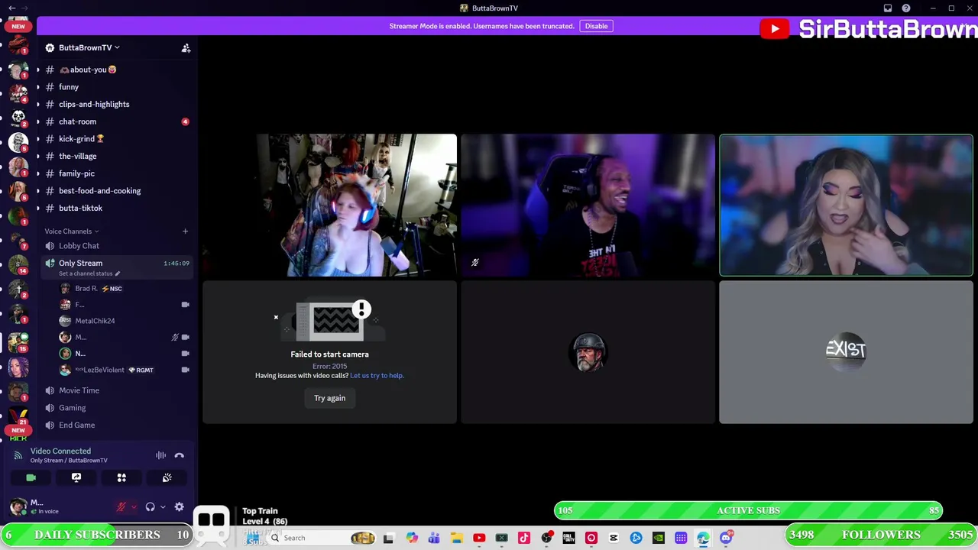Viewport: 978px width, 550px height.
Task: Collapse the Voice Channels category
Action: pyautogui.click(x=71, y=231)
